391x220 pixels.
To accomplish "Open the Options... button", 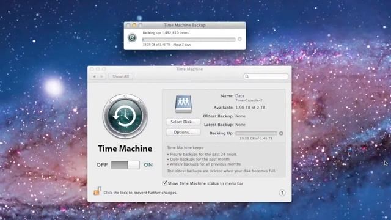I will pyautogui.click(x=183, y=132).
